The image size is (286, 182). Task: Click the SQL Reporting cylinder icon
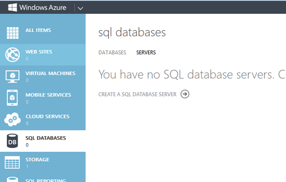(x=12, y=179)
